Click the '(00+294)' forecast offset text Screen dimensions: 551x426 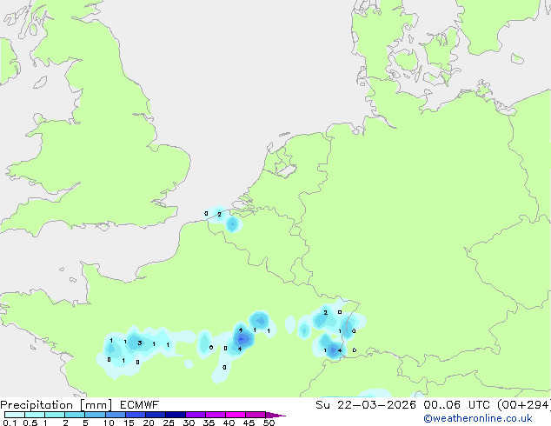(524, 405)
